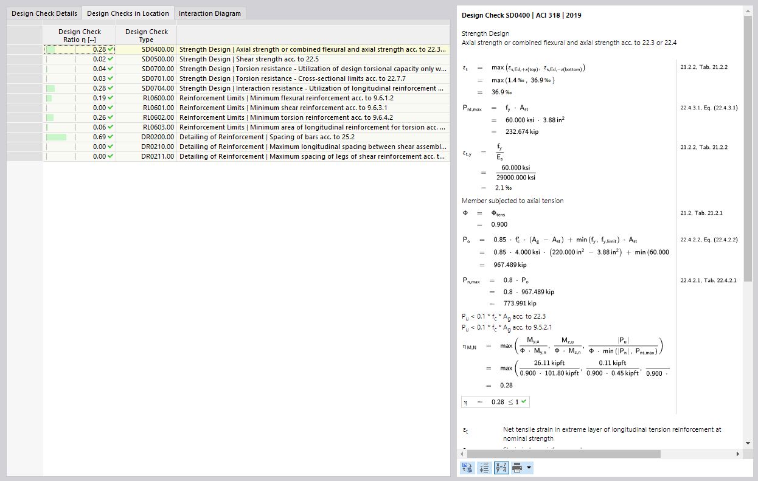Switch to Design Check Details tab
Viewport: 758px width, 481px height.
(x=44, y=13)
